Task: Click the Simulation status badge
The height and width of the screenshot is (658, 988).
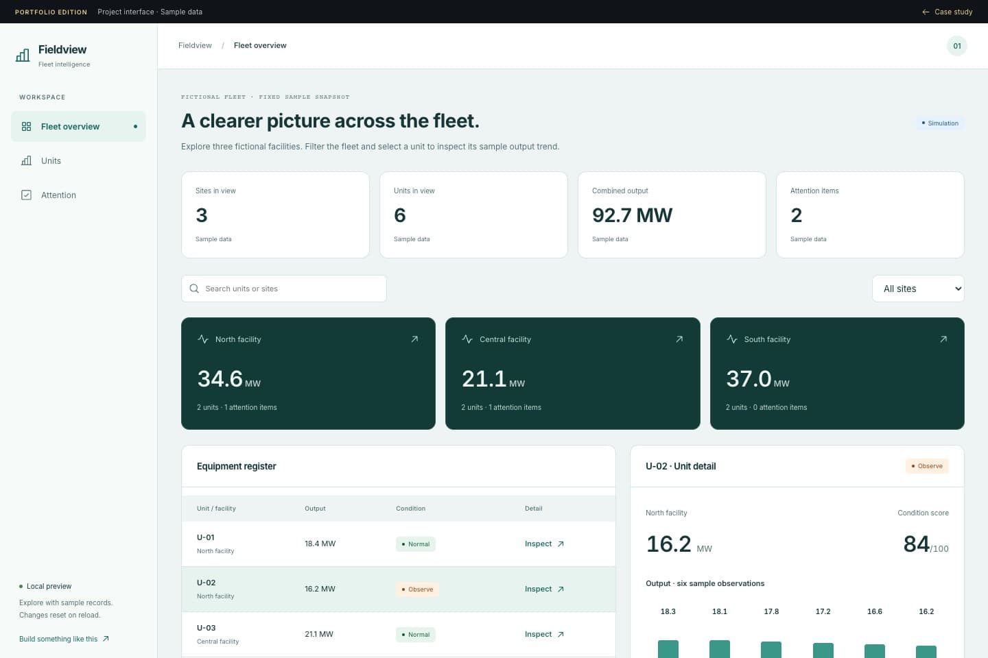Action: (940, 123)
